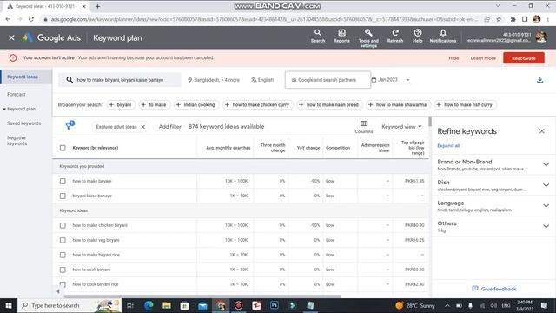Click the Windows Start button
This screenshot has height=313, width=556.
9,305
